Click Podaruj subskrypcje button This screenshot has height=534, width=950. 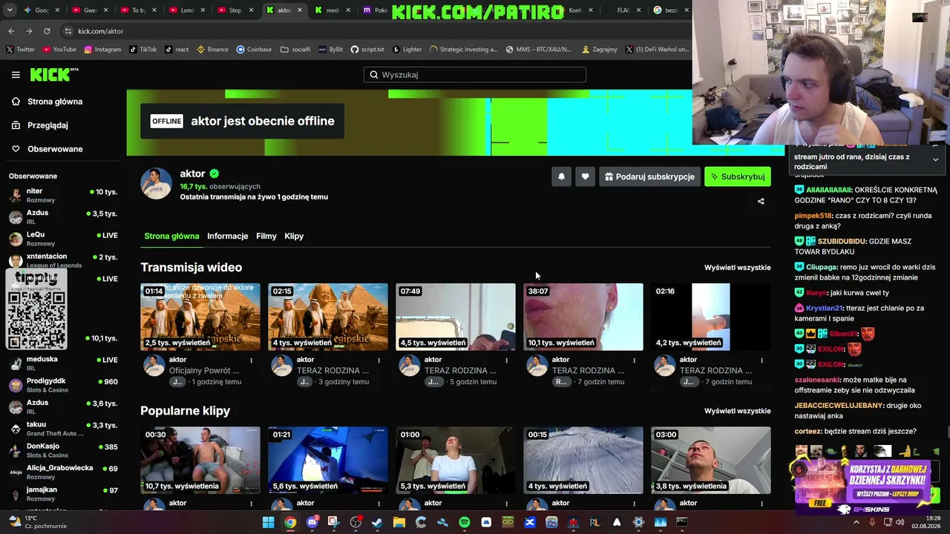coord(649,177)
